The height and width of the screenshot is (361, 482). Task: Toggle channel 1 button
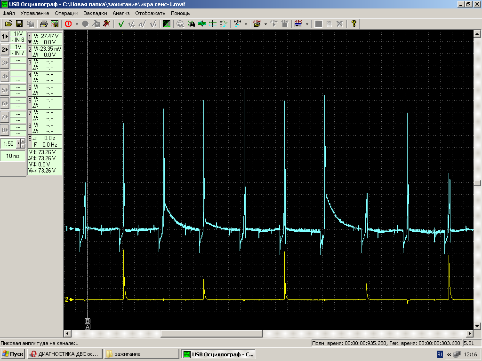tap(5, 37)
